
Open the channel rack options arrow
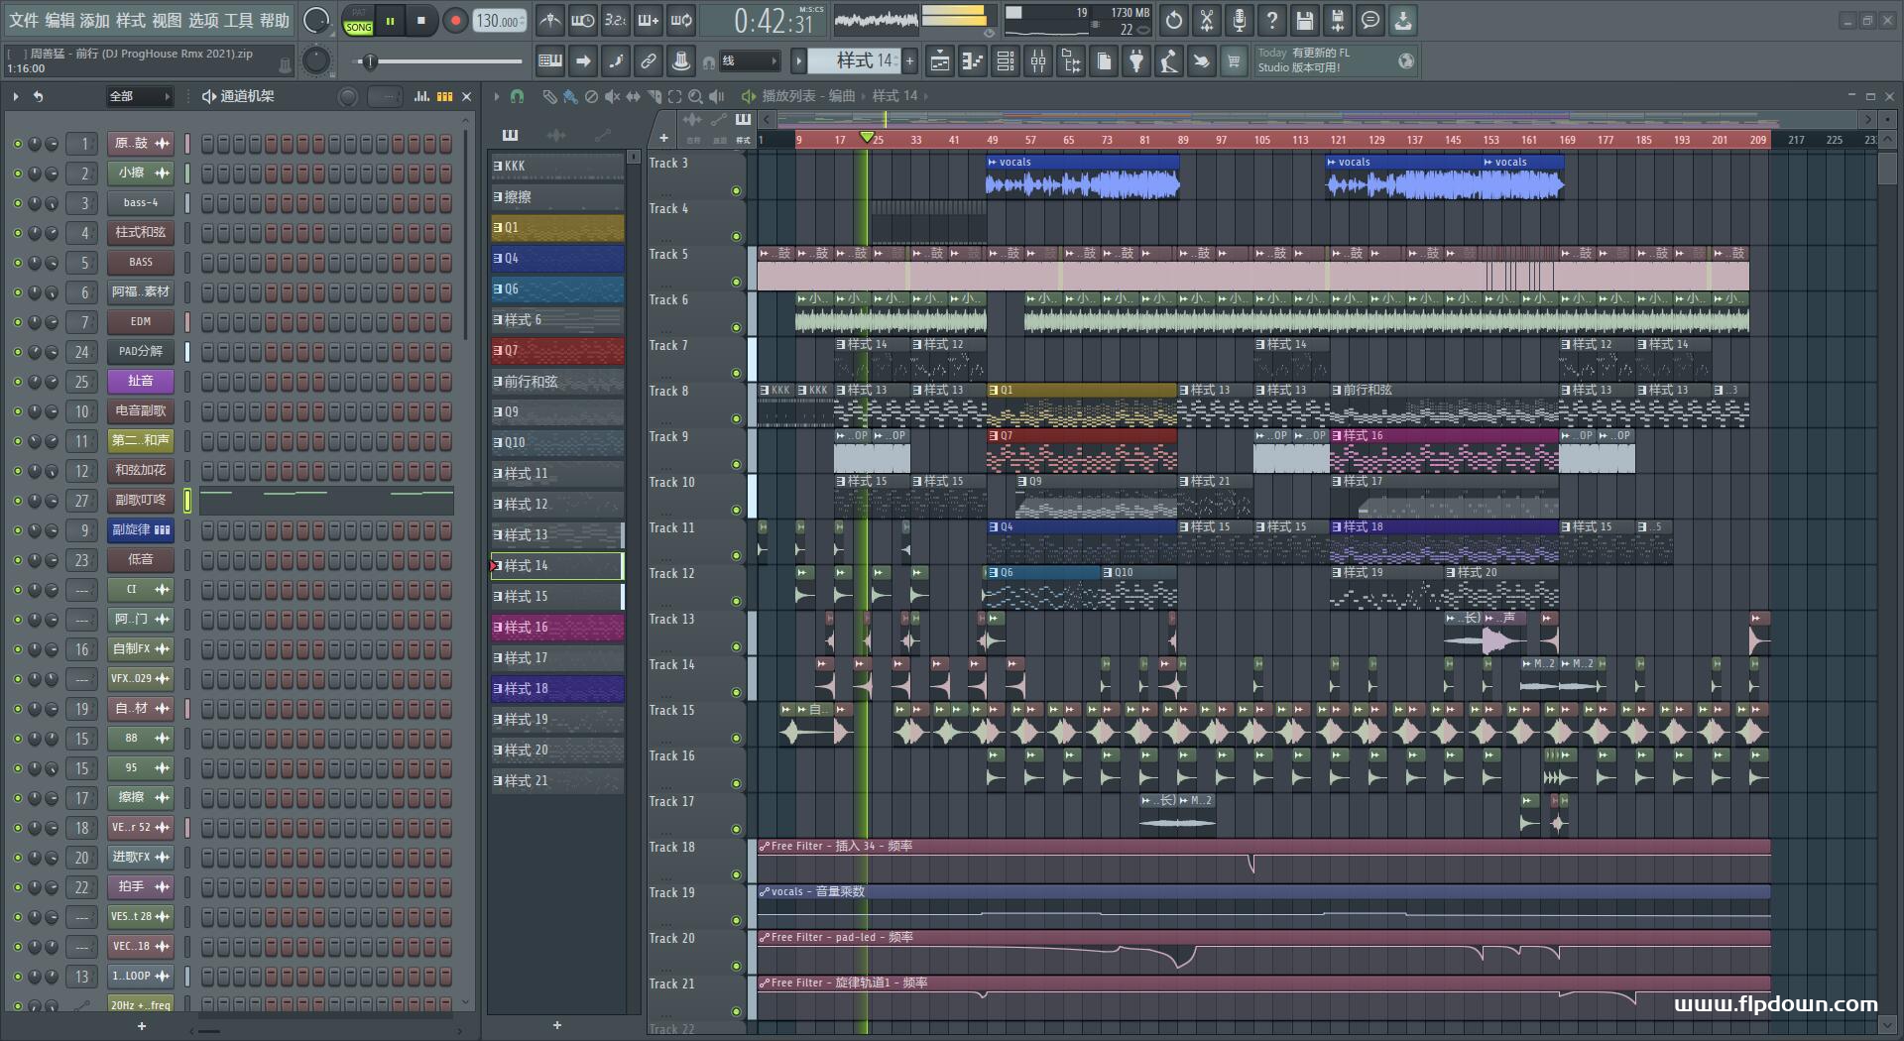[16, 96]
